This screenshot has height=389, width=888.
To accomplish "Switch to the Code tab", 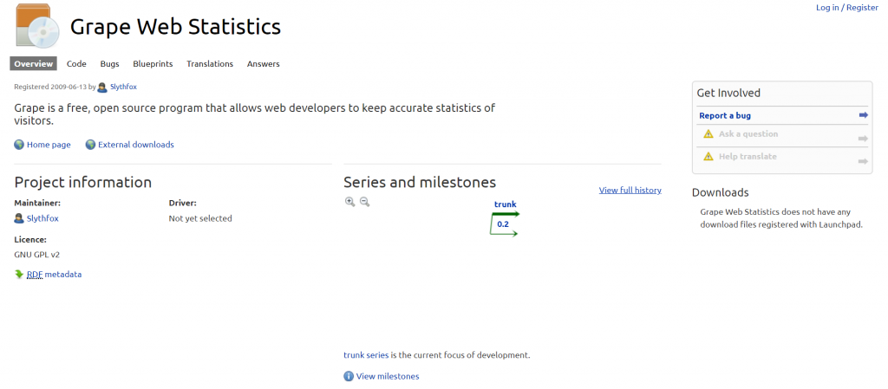I will [x=76, y=64].
